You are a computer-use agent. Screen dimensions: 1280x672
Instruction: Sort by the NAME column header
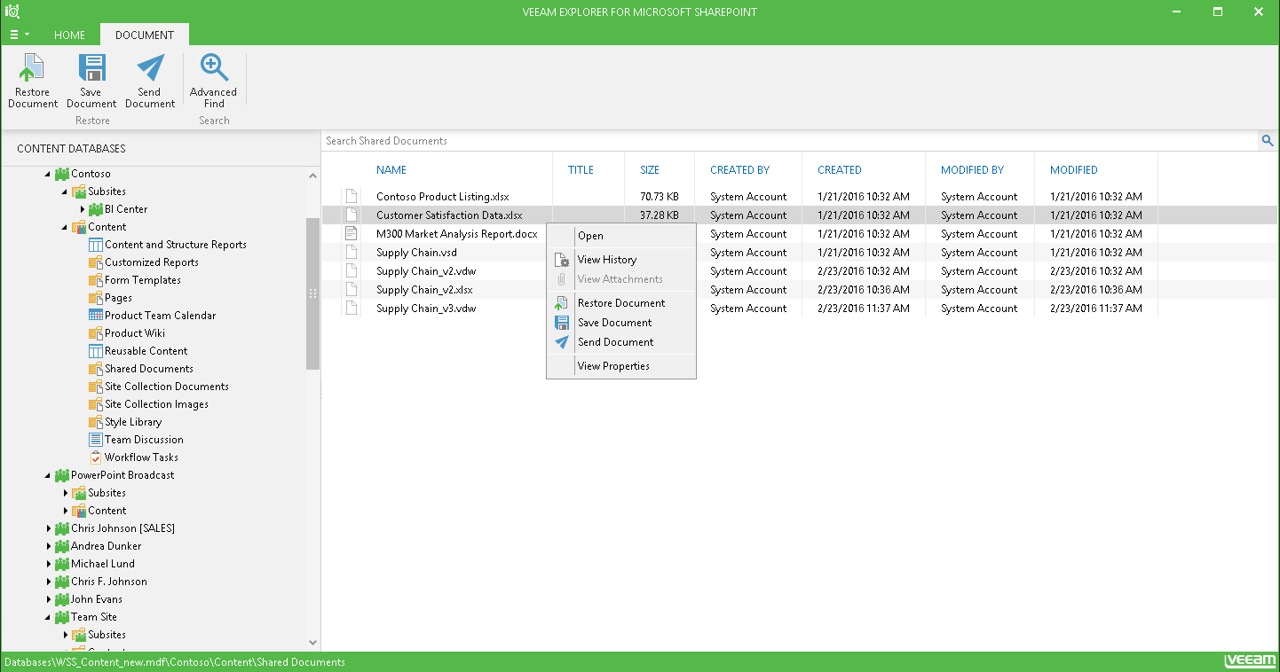(391, 170)
